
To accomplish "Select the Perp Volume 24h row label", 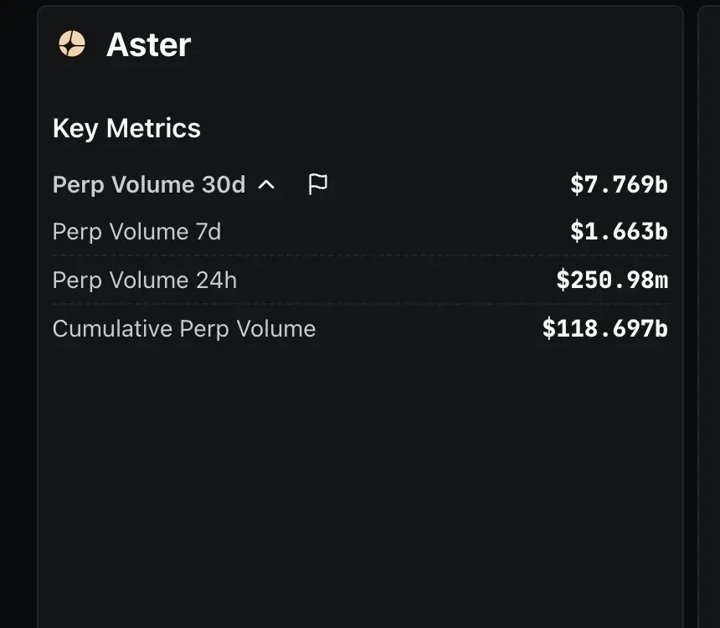I will tap(145, 281).
